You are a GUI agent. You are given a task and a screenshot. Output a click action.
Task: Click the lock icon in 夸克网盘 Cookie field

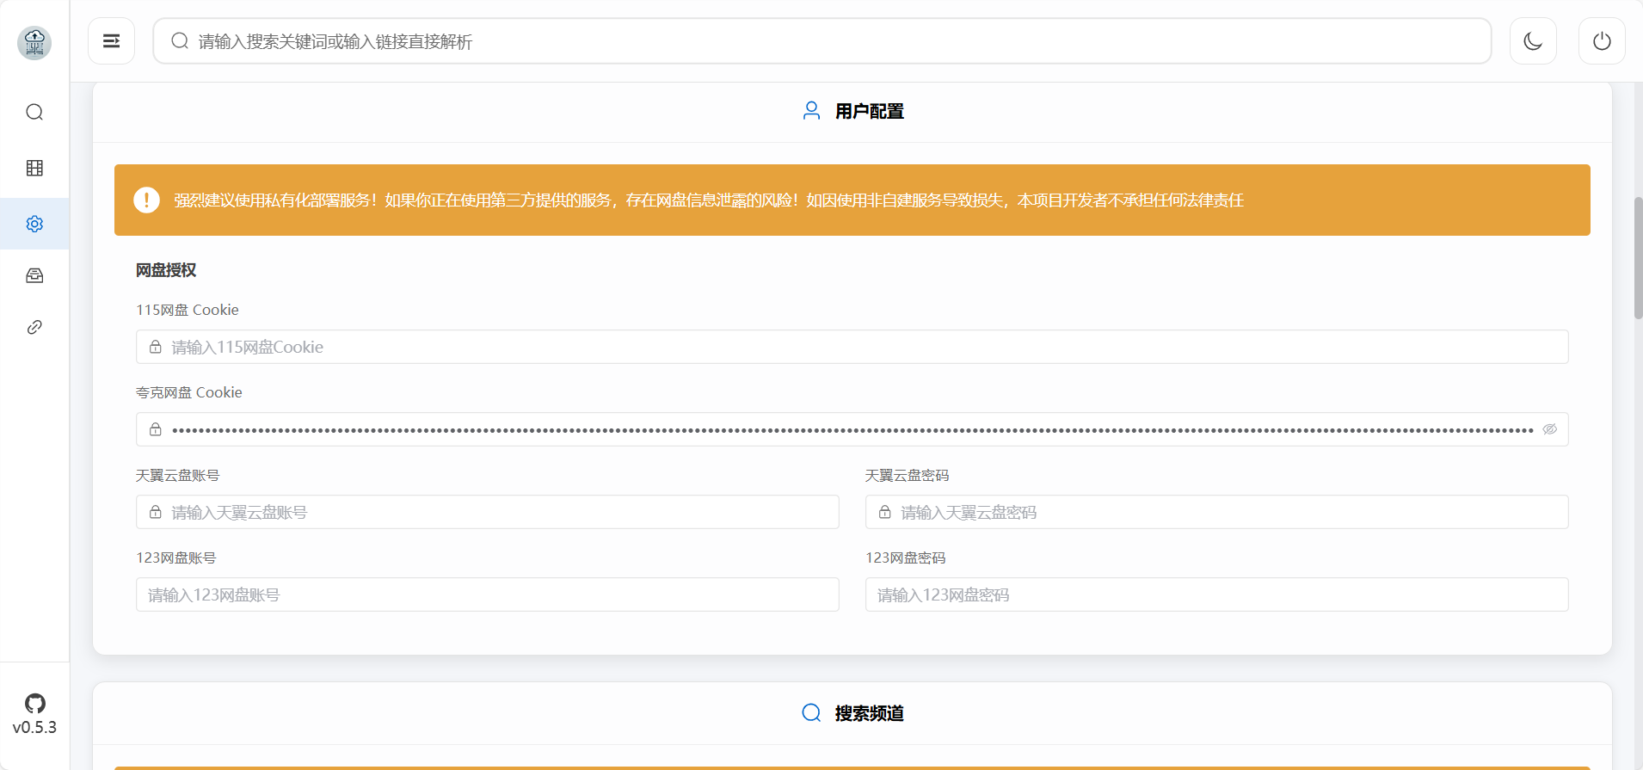tap(156, 429)
